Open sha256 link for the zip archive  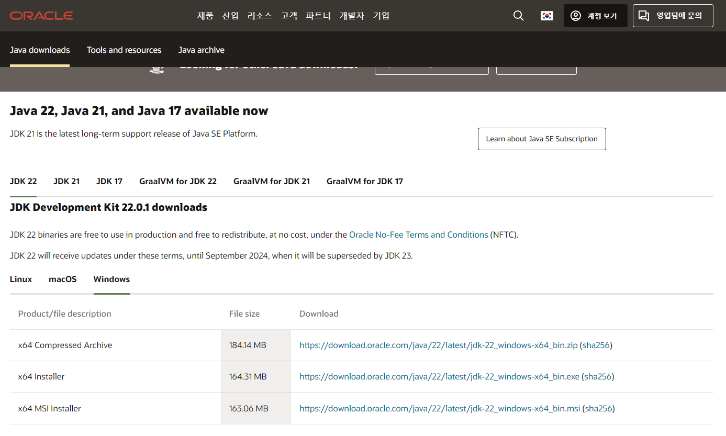pos(596,345)
